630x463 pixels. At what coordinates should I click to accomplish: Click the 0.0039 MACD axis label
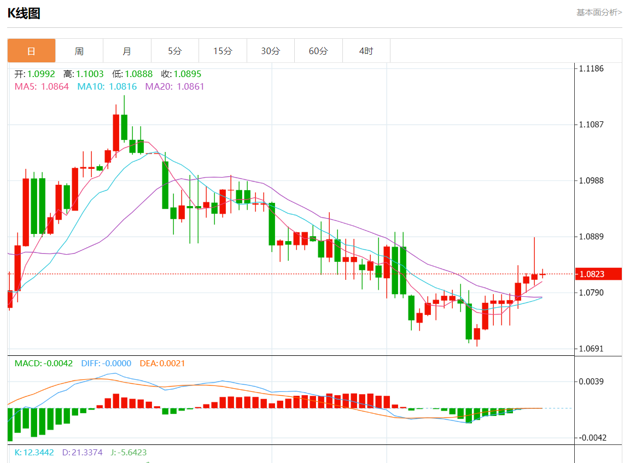(591, 382)
